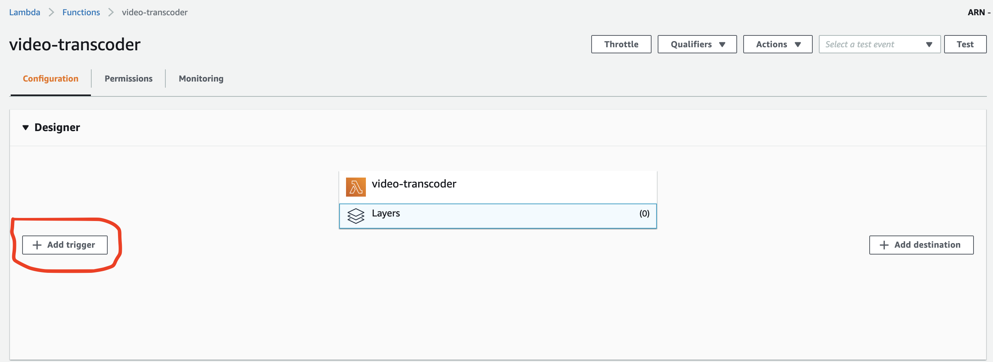Image resolution: width=993 pixels, height=362 pixels.
Task: Switch to the Permissions tab
Action: 128,78
